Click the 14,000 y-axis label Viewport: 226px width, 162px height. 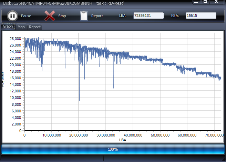point(15,84)
